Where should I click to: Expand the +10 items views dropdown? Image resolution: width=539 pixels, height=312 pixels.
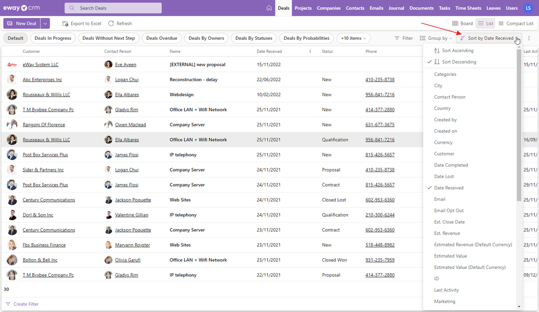[x=354, y=38]
